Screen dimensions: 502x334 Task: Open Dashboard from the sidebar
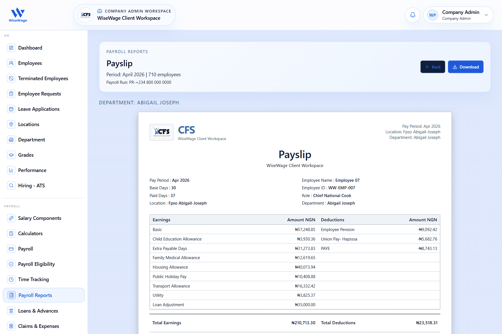(44, 48)
